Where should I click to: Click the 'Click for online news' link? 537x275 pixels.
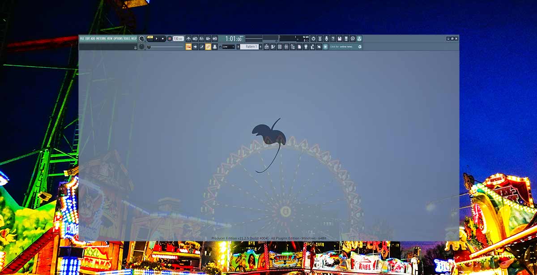point(343,47)
